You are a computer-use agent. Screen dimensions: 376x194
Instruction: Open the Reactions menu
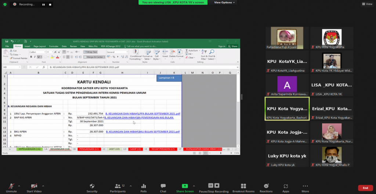[266, 186]
